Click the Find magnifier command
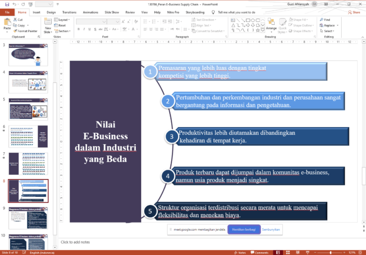The width and height of the screenshot is (366, 255). (x=325, y=20)
